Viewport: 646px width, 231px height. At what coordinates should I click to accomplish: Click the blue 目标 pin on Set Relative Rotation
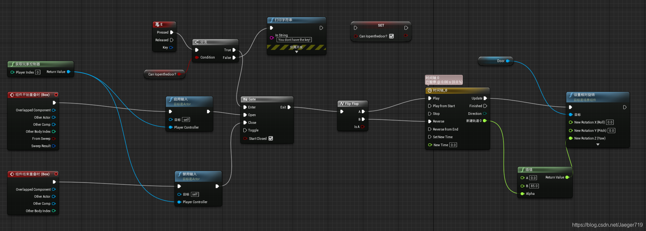click(x=571, y=115)
